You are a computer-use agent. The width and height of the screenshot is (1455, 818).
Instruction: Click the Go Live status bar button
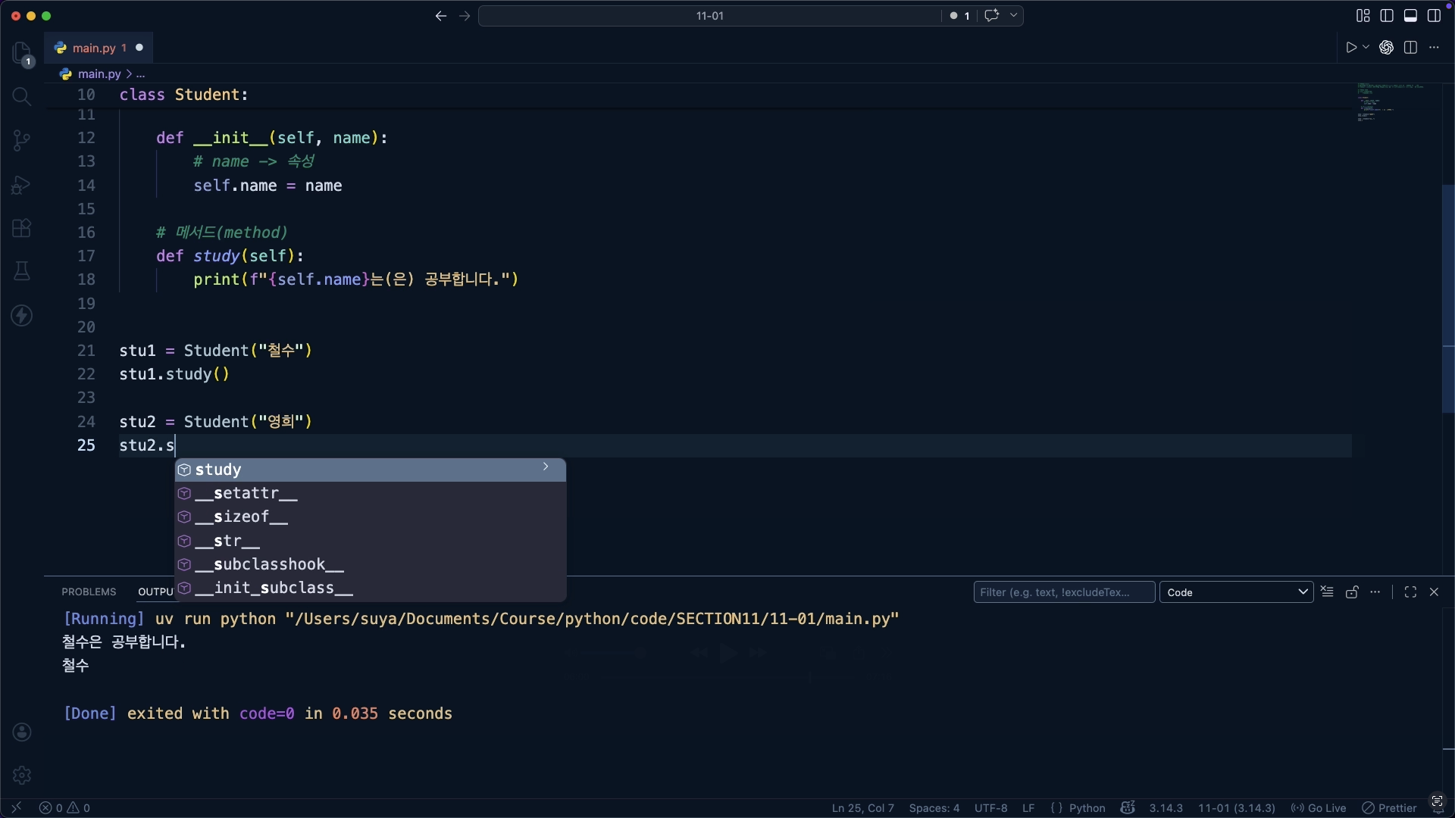1319,808
